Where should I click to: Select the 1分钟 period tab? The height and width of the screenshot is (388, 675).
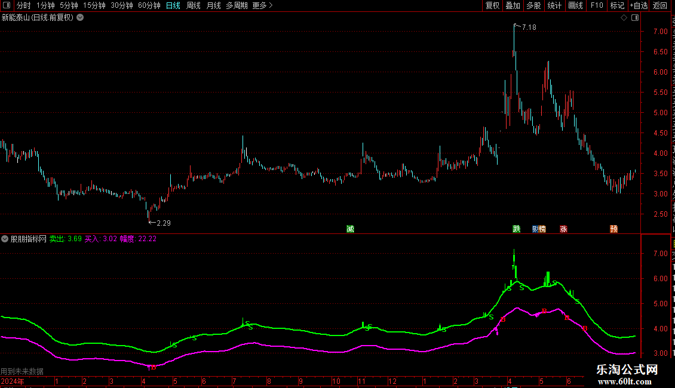point(45,5)
